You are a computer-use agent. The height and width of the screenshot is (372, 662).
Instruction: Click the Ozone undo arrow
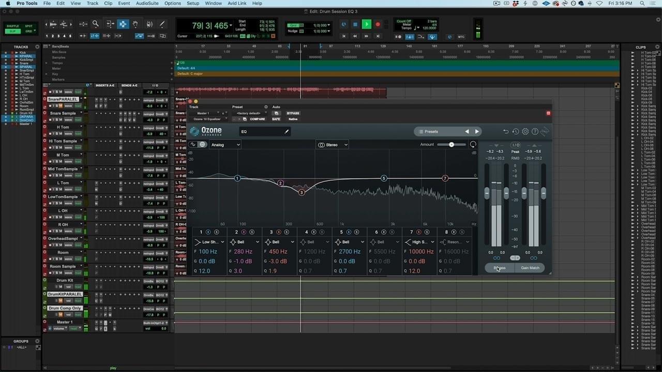506,131
